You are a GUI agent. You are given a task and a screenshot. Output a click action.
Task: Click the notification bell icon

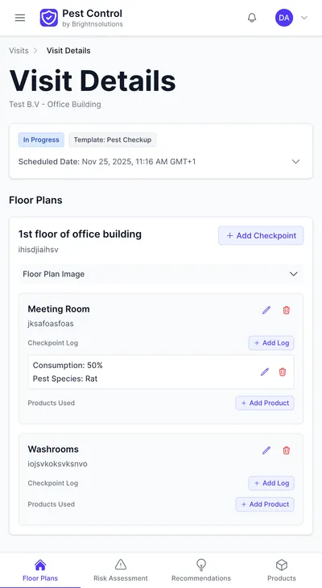(252, 18)
